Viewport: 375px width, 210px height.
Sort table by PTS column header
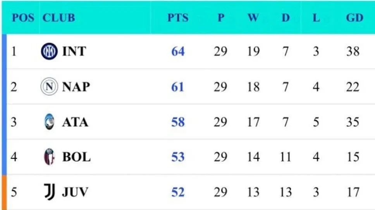(x=178, y=18)
